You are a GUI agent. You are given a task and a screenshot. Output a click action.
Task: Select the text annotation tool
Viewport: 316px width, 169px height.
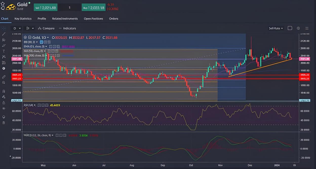pyautogui.click(x=4, y=51)
